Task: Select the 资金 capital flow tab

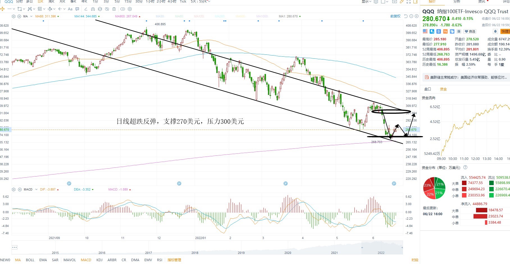Action: [443, 89]
